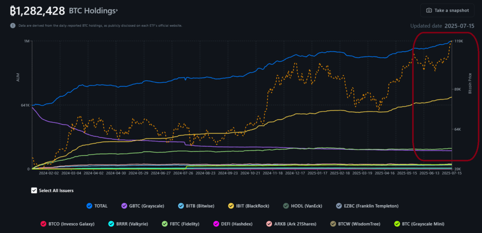Click the camera icon for snapshot

[429, 10]
